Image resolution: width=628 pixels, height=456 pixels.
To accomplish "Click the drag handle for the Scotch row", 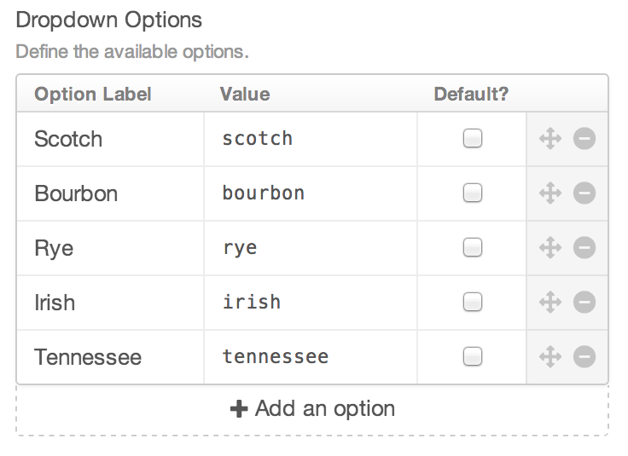I will tap(550, 139).
